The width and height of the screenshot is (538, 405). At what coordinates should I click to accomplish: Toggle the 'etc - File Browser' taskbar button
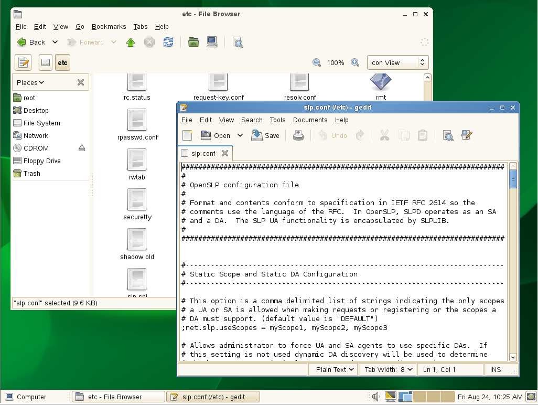[118, 397]
